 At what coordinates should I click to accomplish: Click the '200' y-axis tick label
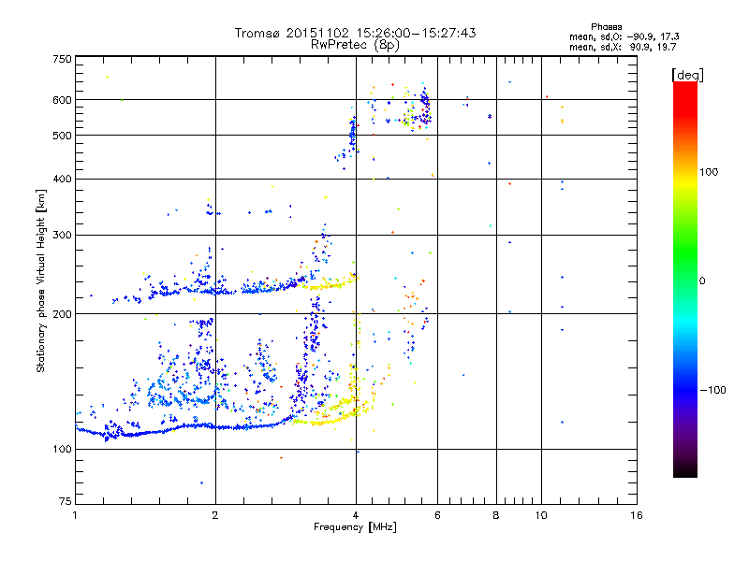point(62,314)
